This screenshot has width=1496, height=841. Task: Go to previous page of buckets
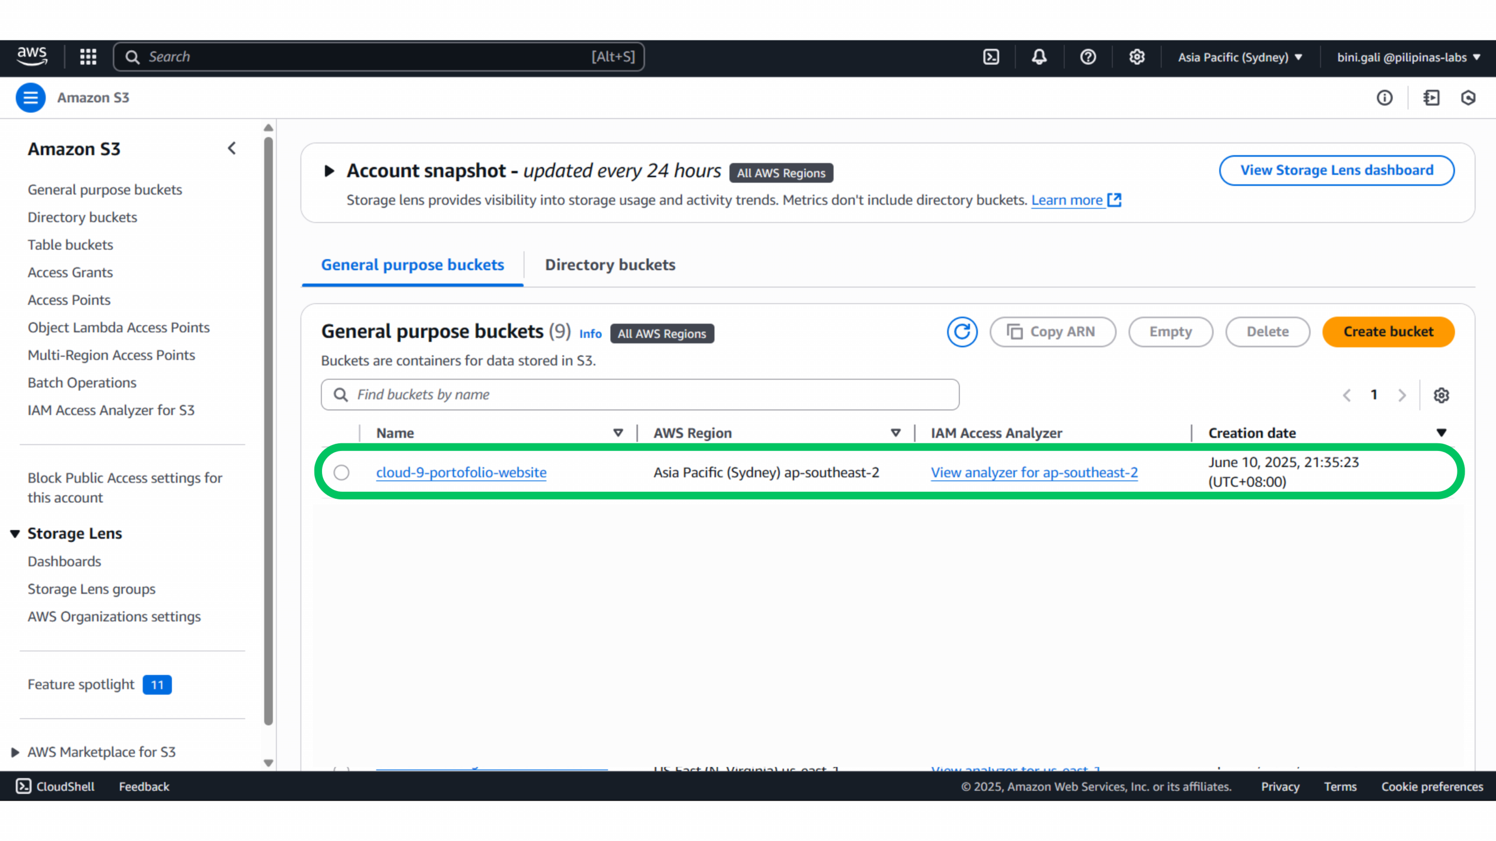(1346, 395)
